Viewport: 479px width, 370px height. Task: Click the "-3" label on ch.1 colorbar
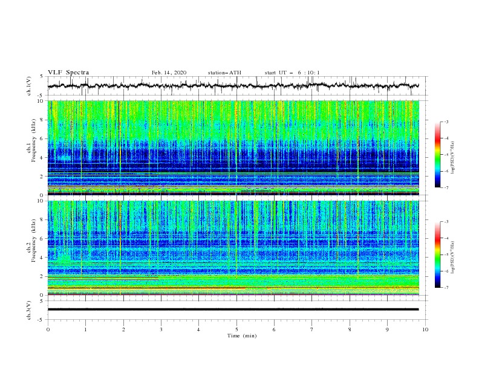[446, 122]
